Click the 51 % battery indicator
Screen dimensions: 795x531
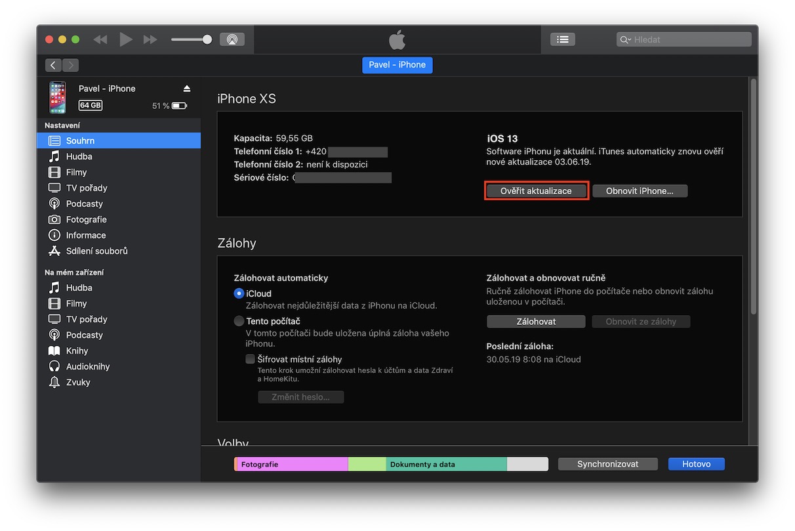click(170, 106)
